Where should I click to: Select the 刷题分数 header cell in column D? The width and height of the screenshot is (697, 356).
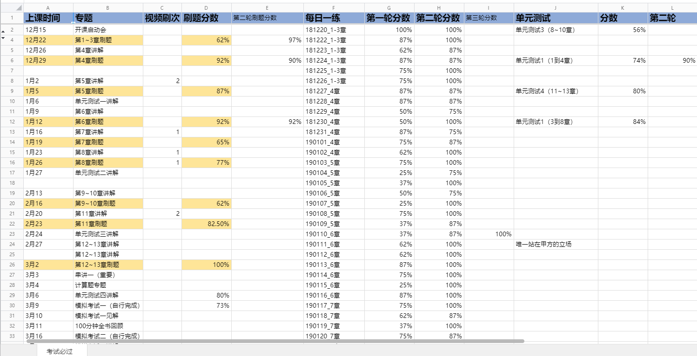pyautogui.click(x=207, y=18)
